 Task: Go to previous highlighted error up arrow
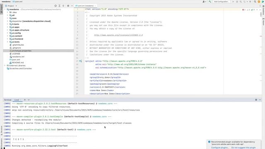click(257, 10)
